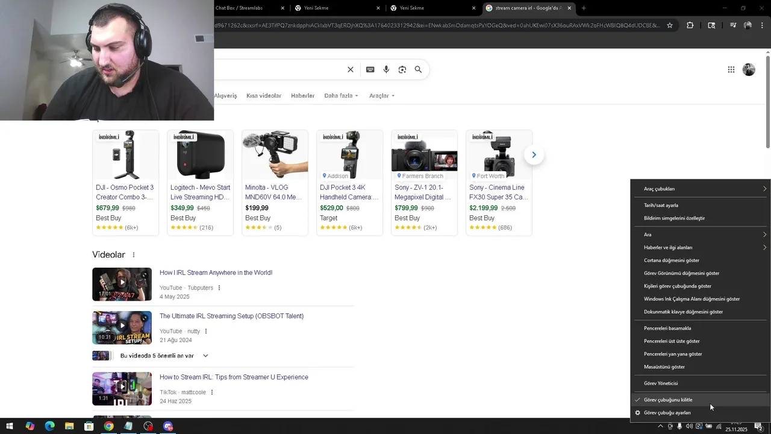Screen dimensions: 771x434
Task: Choose Pencereleri üst üste göster
Action: pos(700,341)
